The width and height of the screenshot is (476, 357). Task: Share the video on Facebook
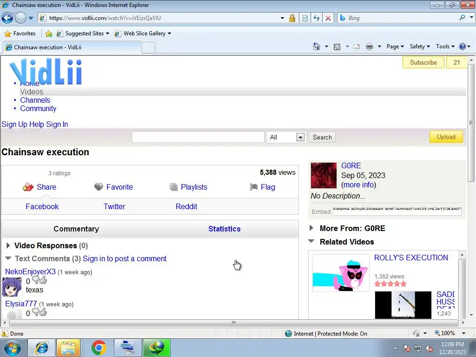coord(42,206)
